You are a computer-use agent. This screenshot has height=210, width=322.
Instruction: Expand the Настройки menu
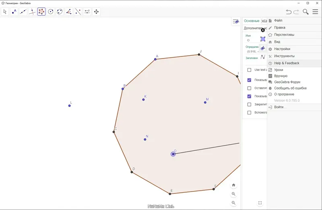tap(295, 49)
